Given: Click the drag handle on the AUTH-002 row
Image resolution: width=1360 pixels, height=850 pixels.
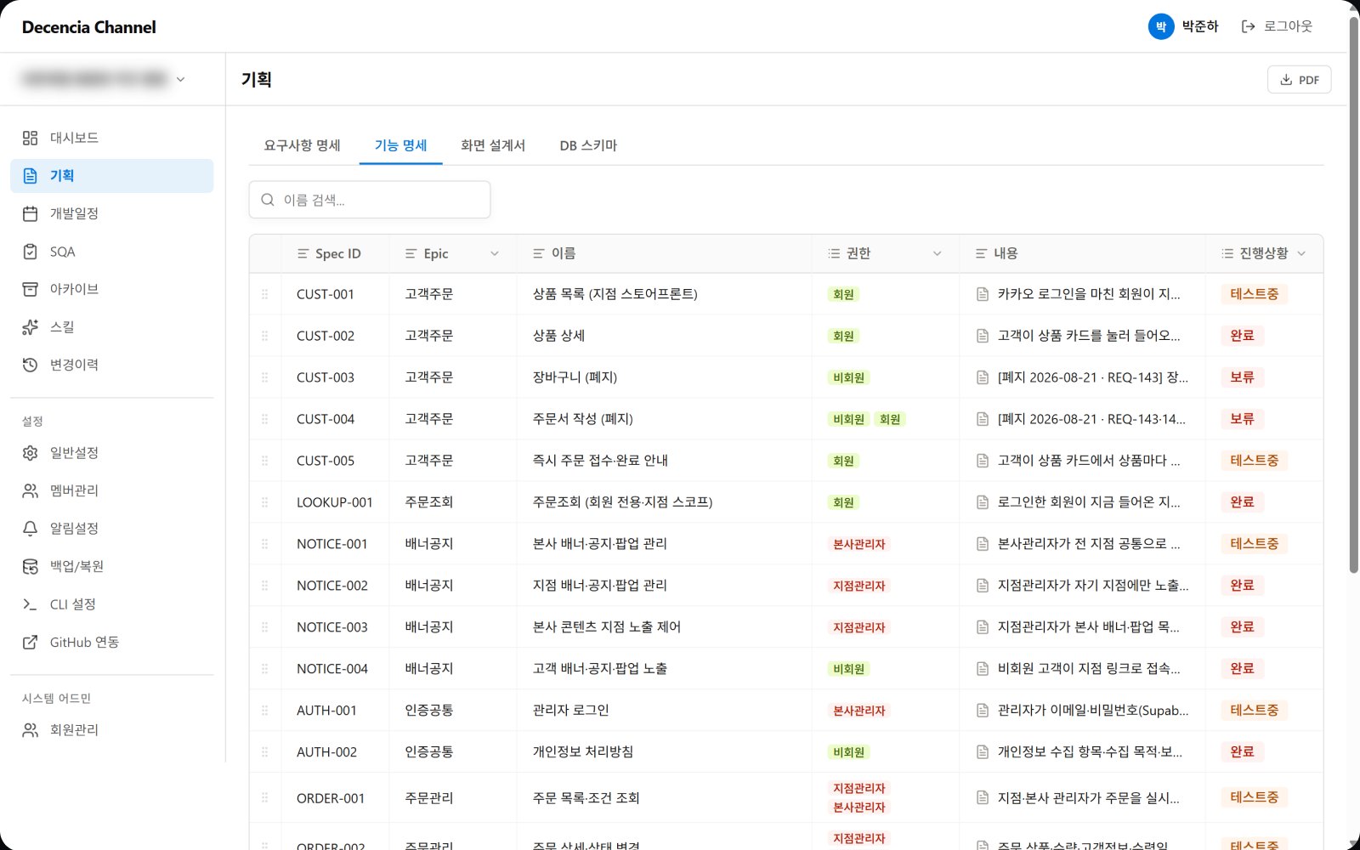Looking at the screenshot, I should (x=265, y=752).
